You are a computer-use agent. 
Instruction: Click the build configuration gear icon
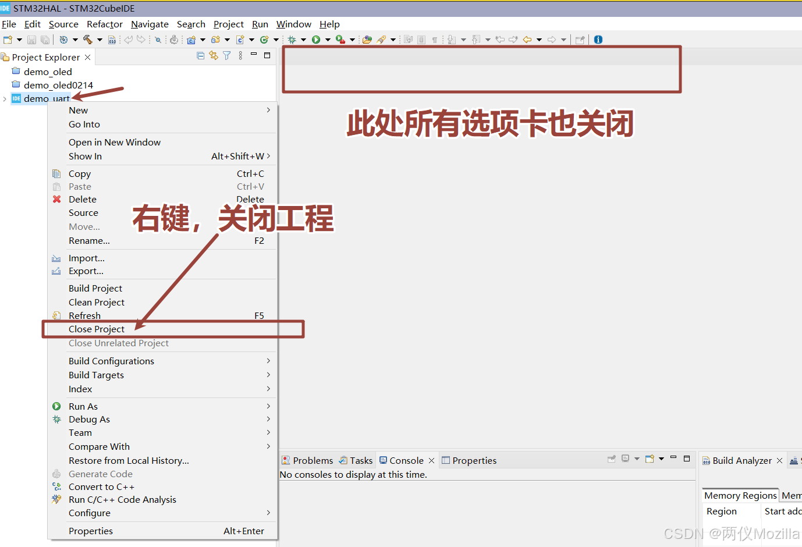(x=63, y=40)
